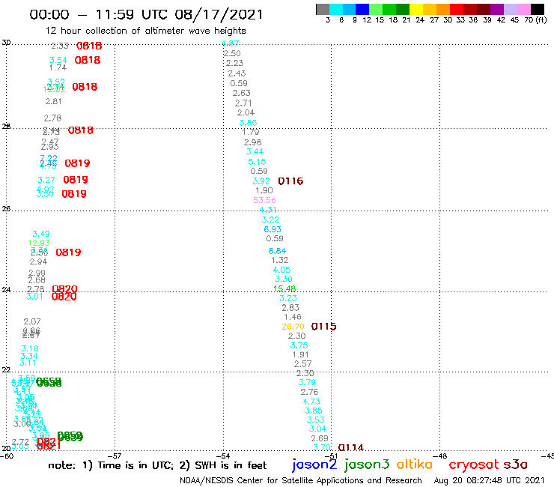This screenshot has height=487, width=554.
Task: Click the 4.73 wave height value
Action: click(311, 402)
